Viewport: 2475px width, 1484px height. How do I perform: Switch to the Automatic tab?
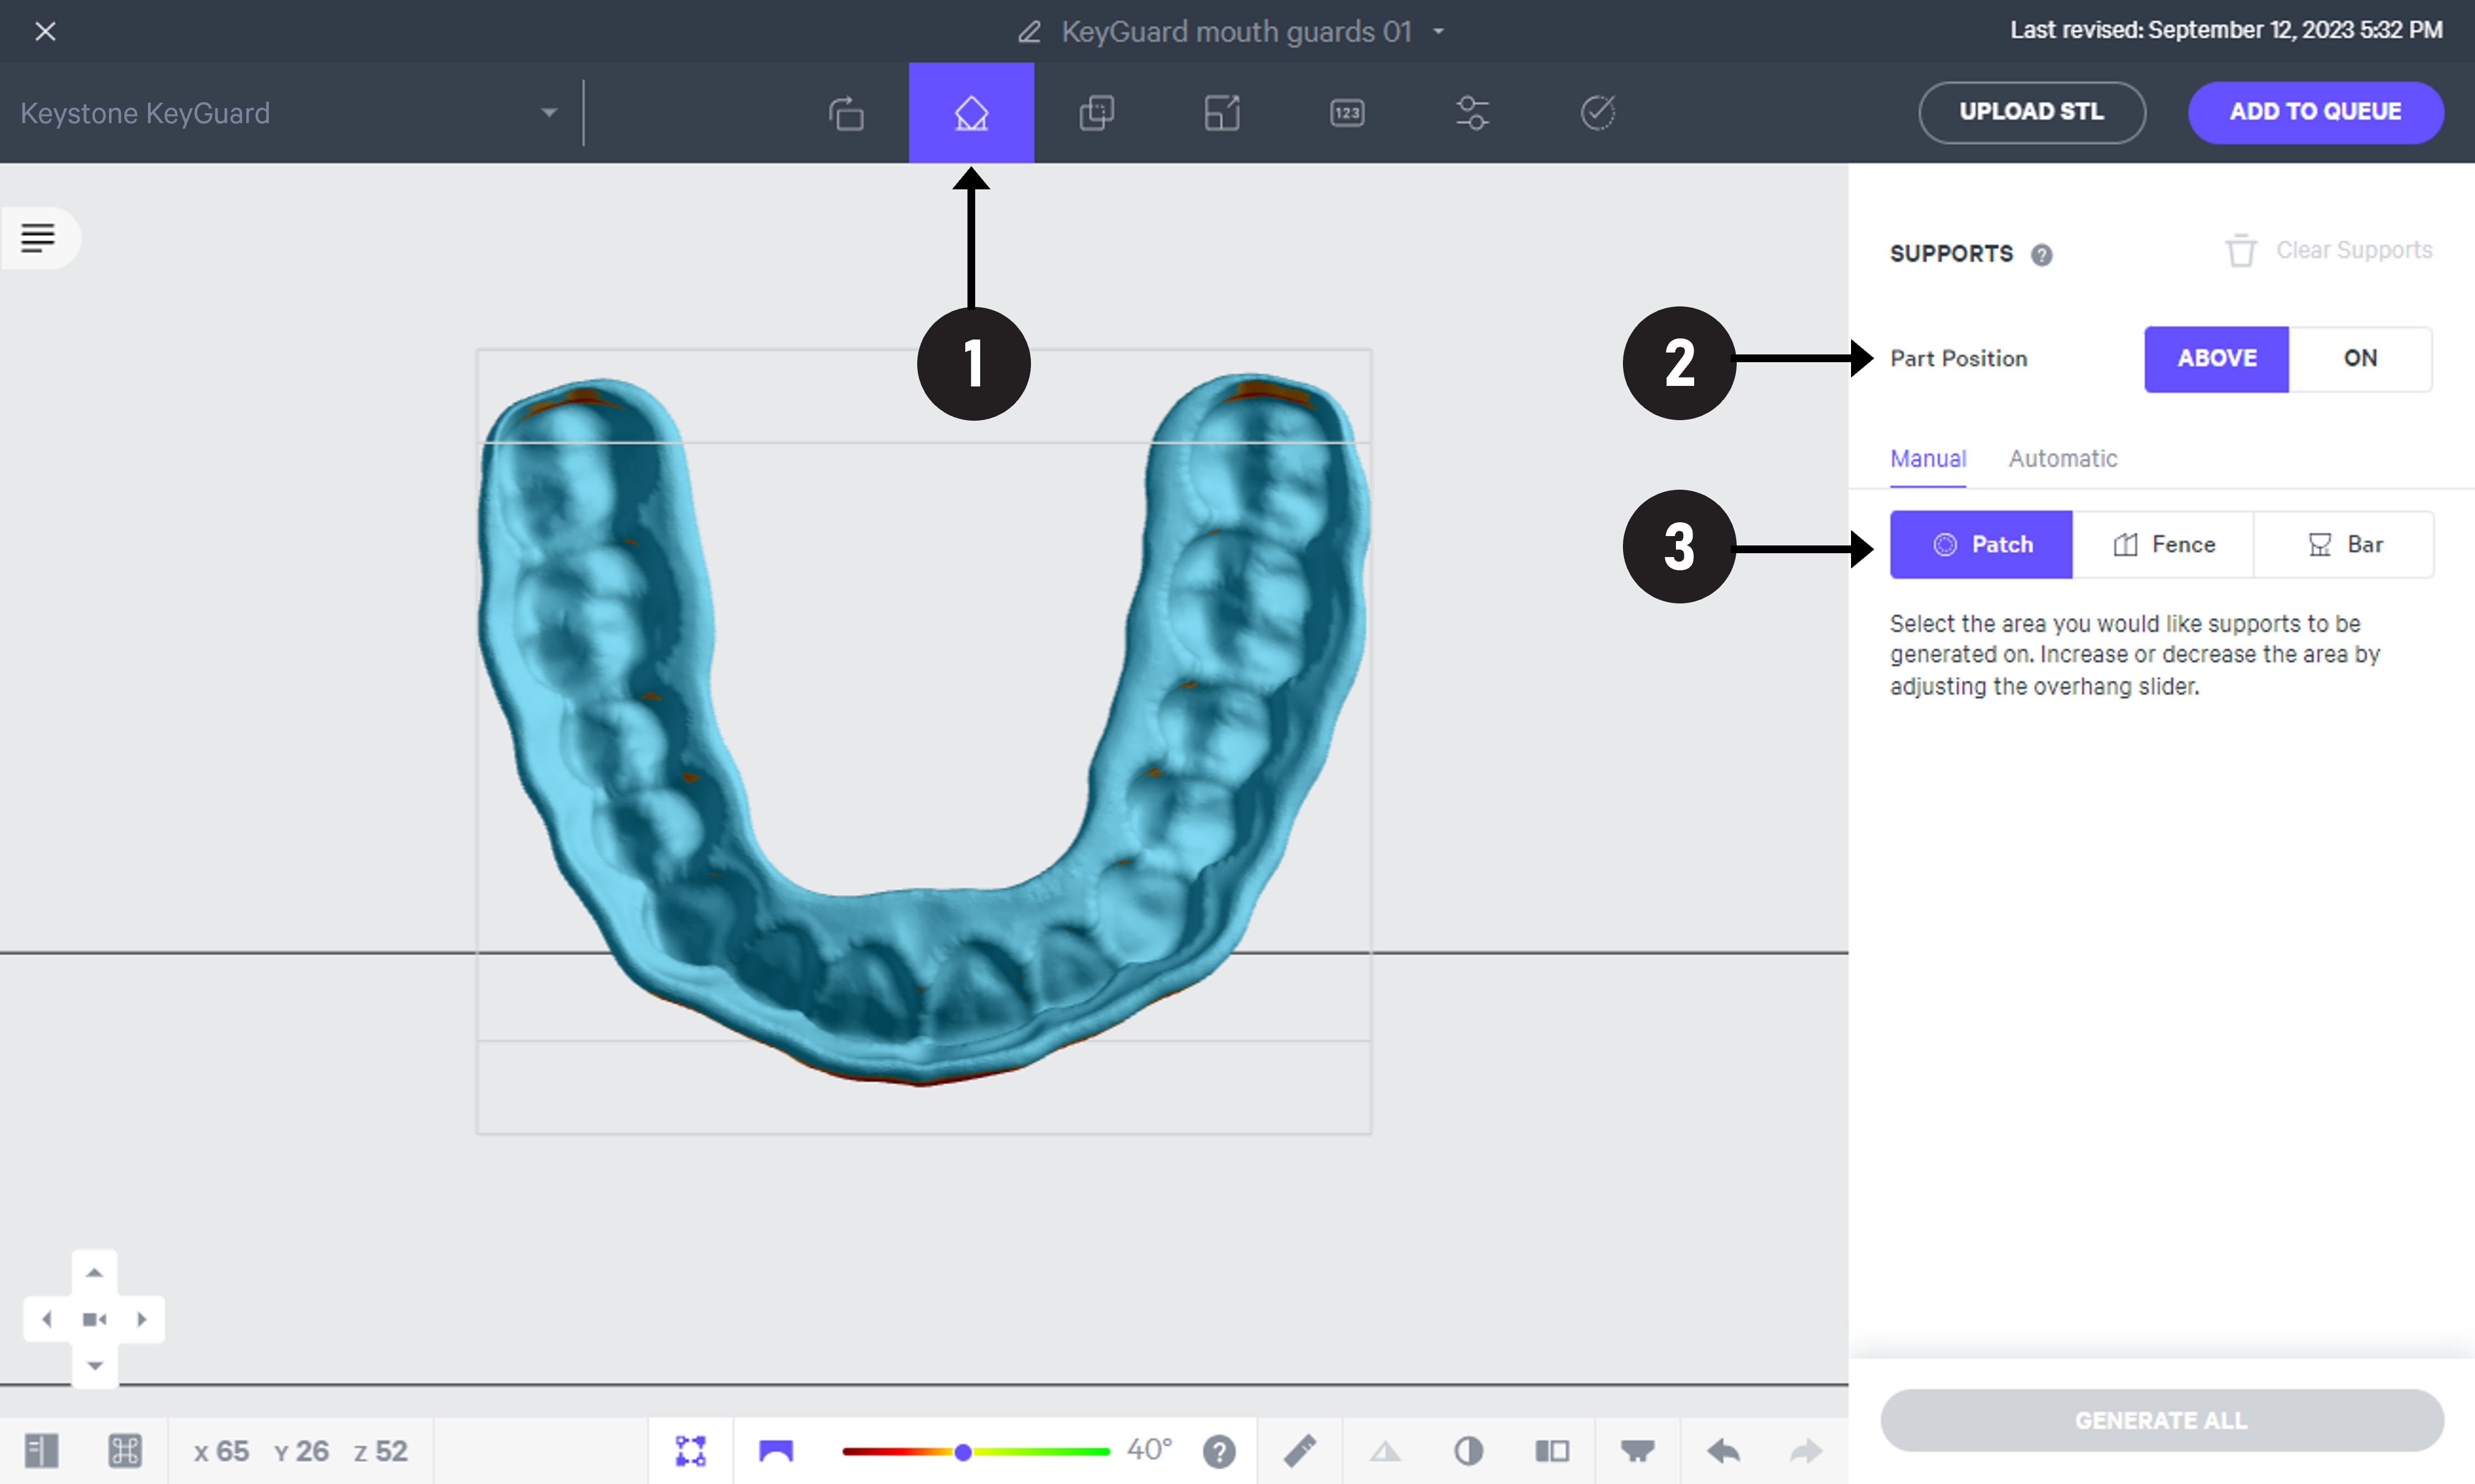coord(2063,459)
